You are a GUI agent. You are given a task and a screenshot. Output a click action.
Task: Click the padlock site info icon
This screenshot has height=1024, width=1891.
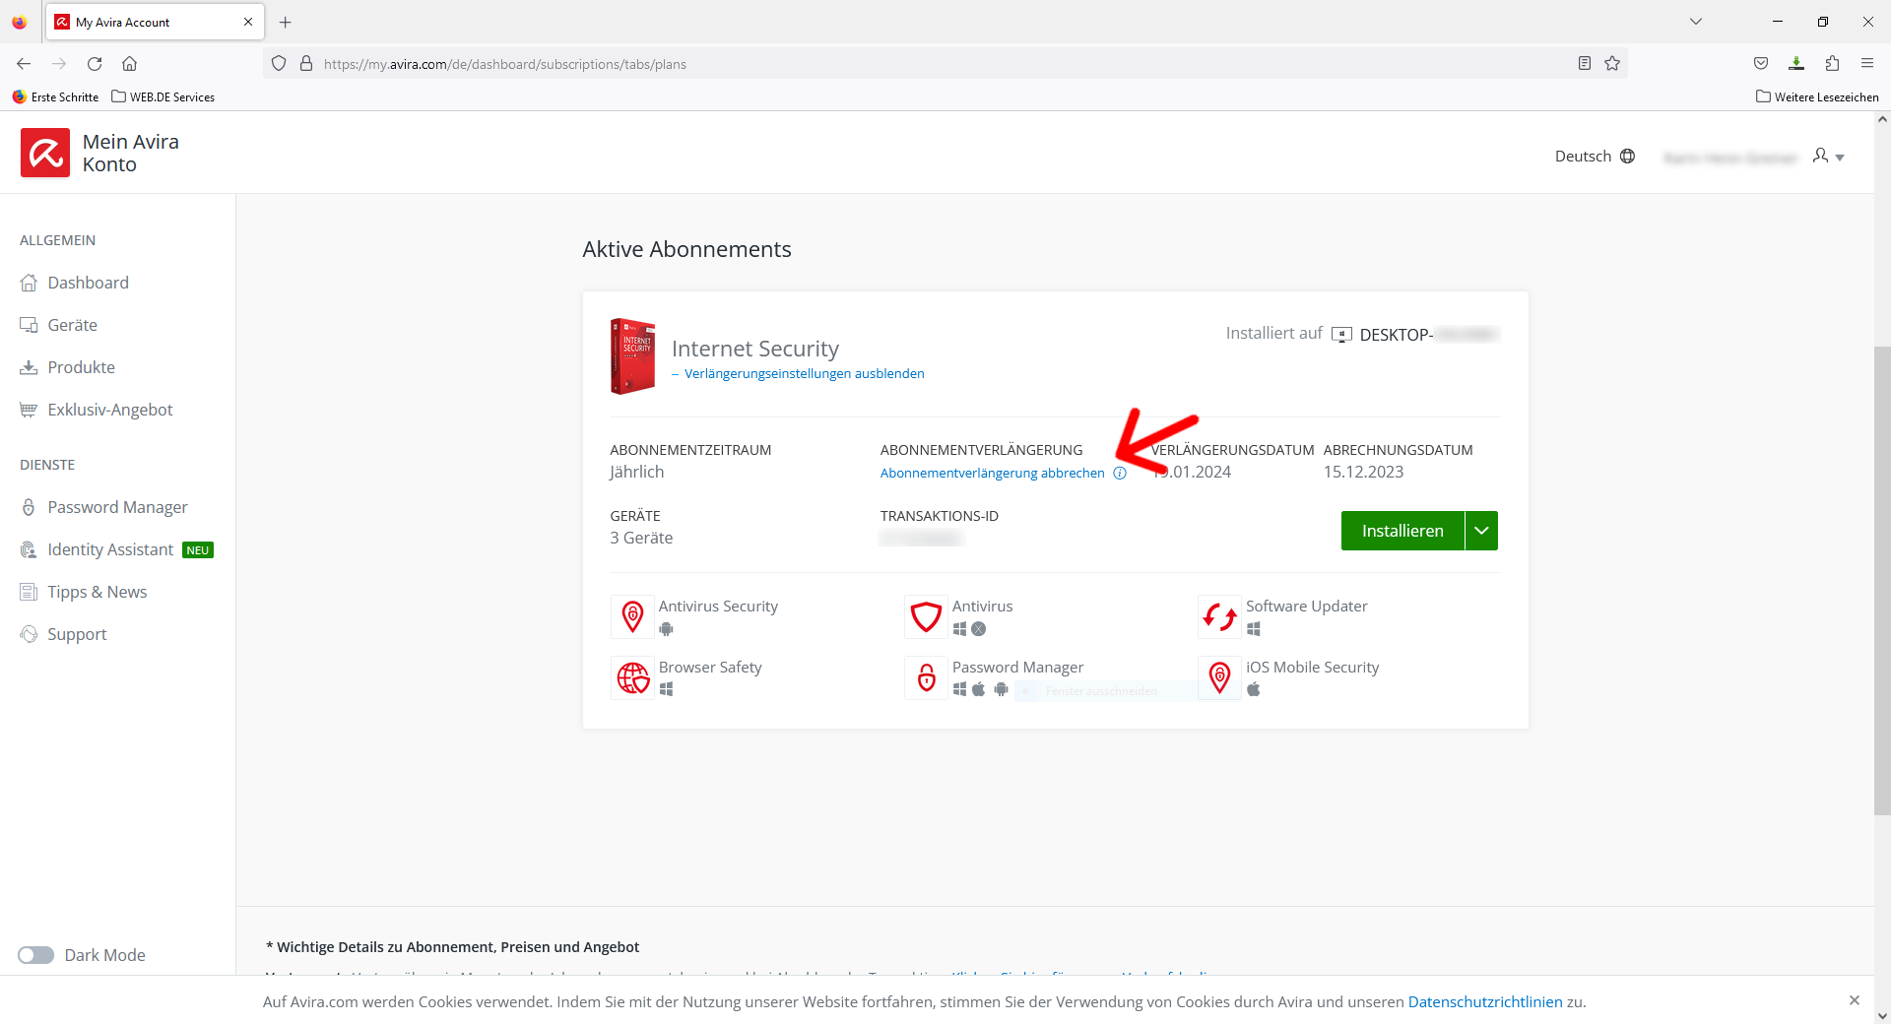tap(306, 64)
